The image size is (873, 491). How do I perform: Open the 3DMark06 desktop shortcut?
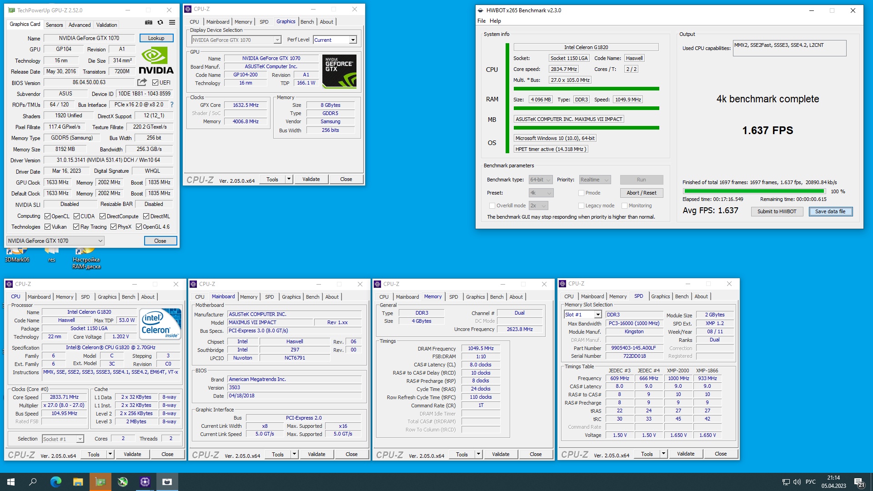pyautogui.click(x=17, y=256)
